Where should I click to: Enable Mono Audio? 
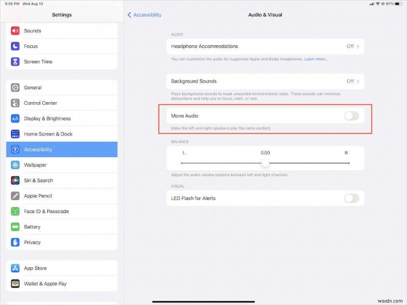click(x=350, y=116)
